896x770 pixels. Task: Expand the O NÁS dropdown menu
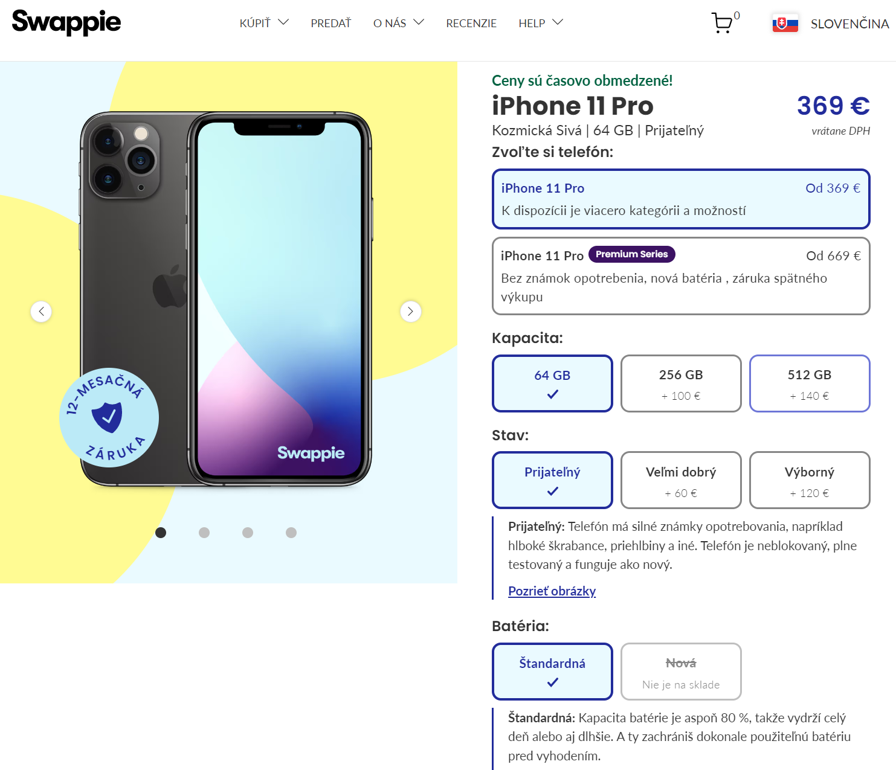coord(398,23)
